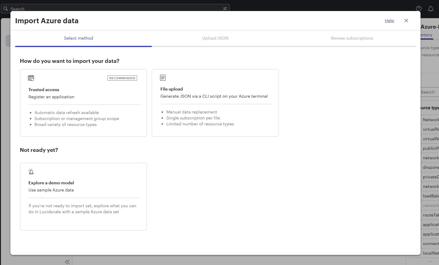
Task: Click the search magnifier icon in top bar
Action: pyautogui.click(x=5, y=8)
